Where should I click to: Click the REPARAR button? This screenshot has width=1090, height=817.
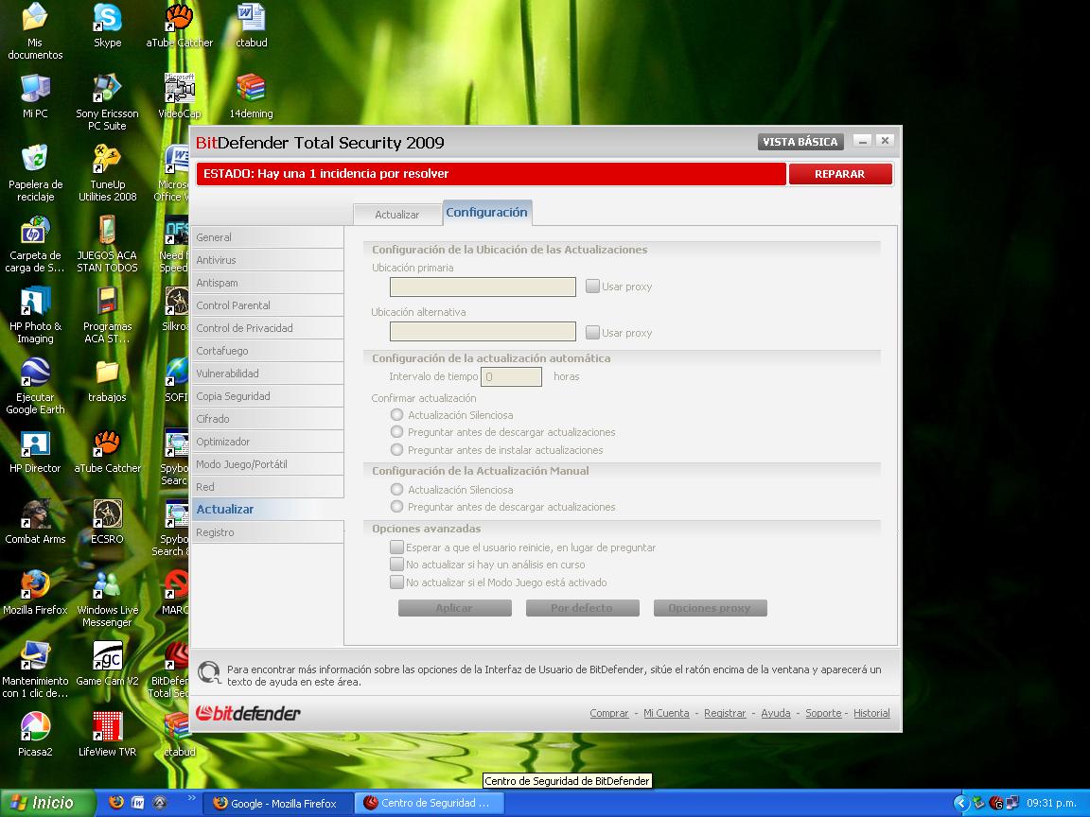[x=840, y=174]
